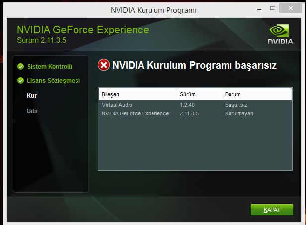Close the installer window with X
Image resolution: width=306 pixels, height=225 pixels.
(291, 8)
